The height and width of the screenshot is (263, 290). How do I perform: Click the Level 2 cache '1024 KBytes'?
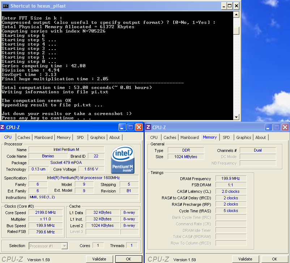tap(102, 225)
